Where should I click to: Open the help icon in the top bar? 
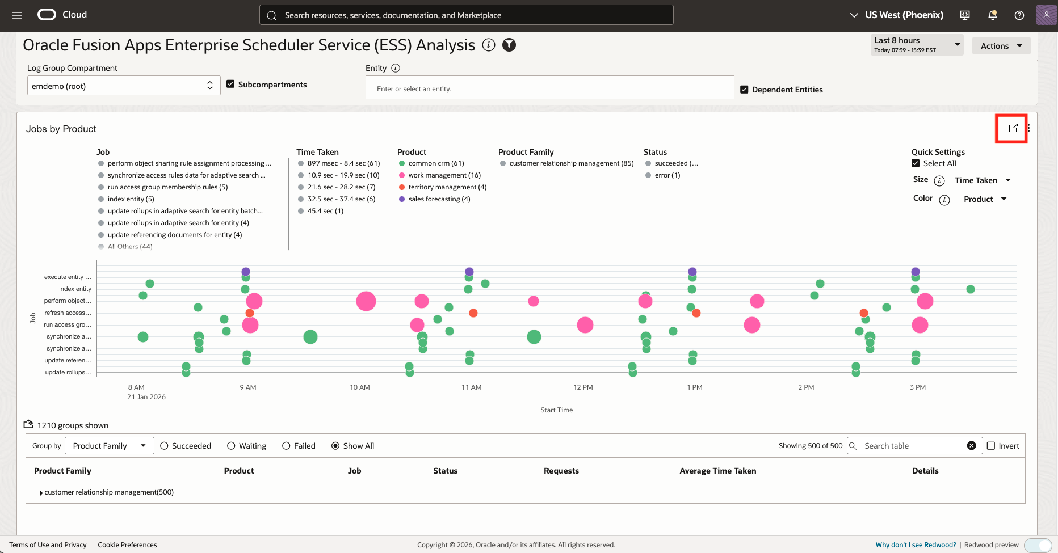(1019, 15)
